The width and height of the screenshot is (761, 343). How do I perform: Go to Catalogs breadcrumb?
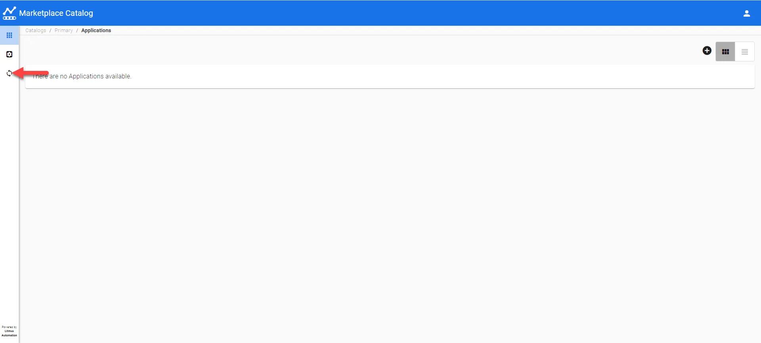point(36,30)
